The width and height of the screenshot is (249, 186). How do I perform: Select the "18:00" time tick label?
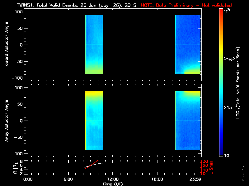tap(157, 179)
